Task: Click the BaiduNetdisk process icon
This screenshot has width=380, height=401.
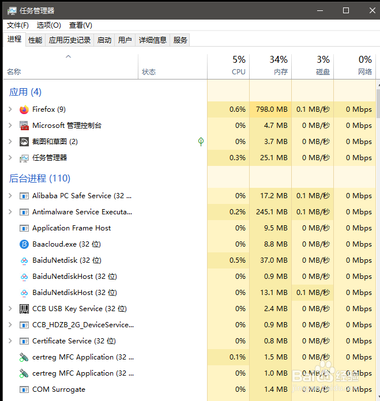Action: pyautogui.click(x=24, y=260)
